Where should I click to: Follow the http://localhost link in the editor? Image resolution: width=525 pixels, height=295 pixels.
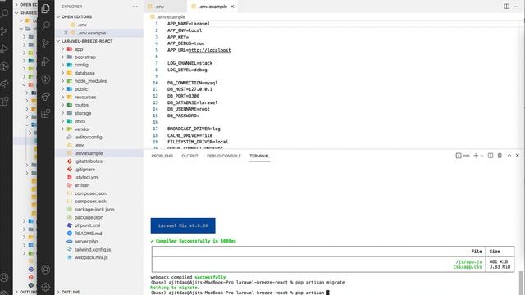point(210,50)
